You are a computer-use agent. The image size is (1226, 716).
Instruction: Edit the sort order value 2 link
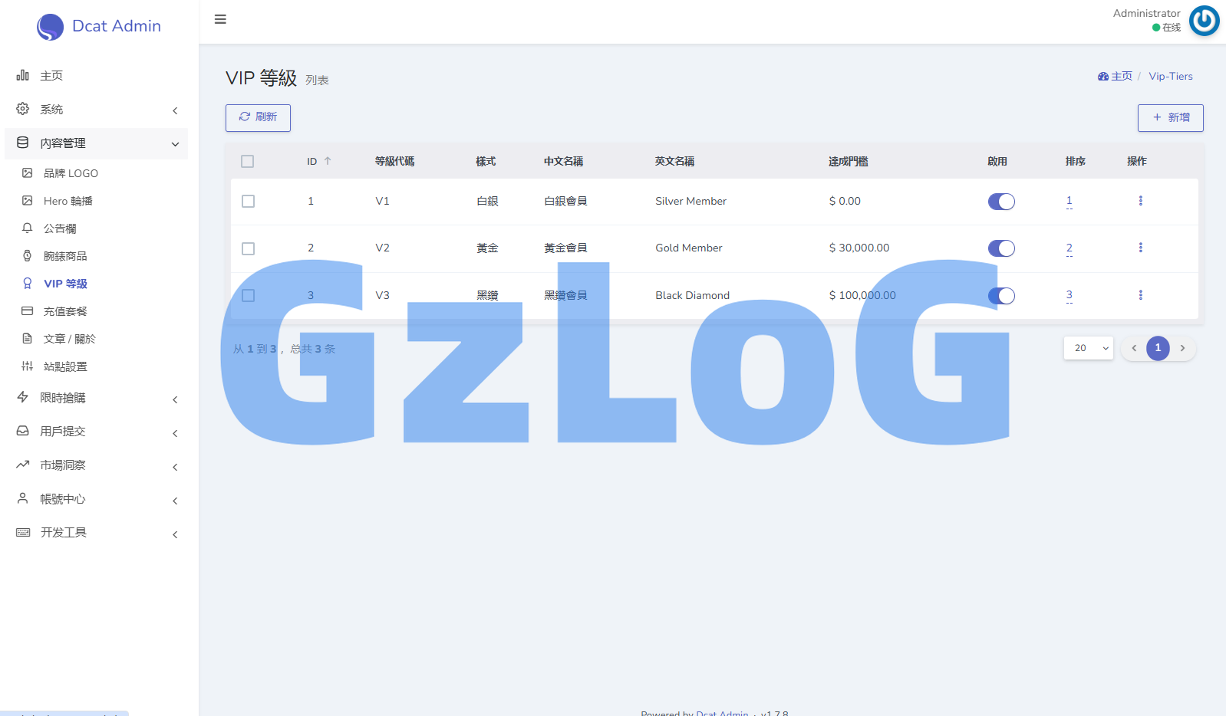pos(1069,248)
